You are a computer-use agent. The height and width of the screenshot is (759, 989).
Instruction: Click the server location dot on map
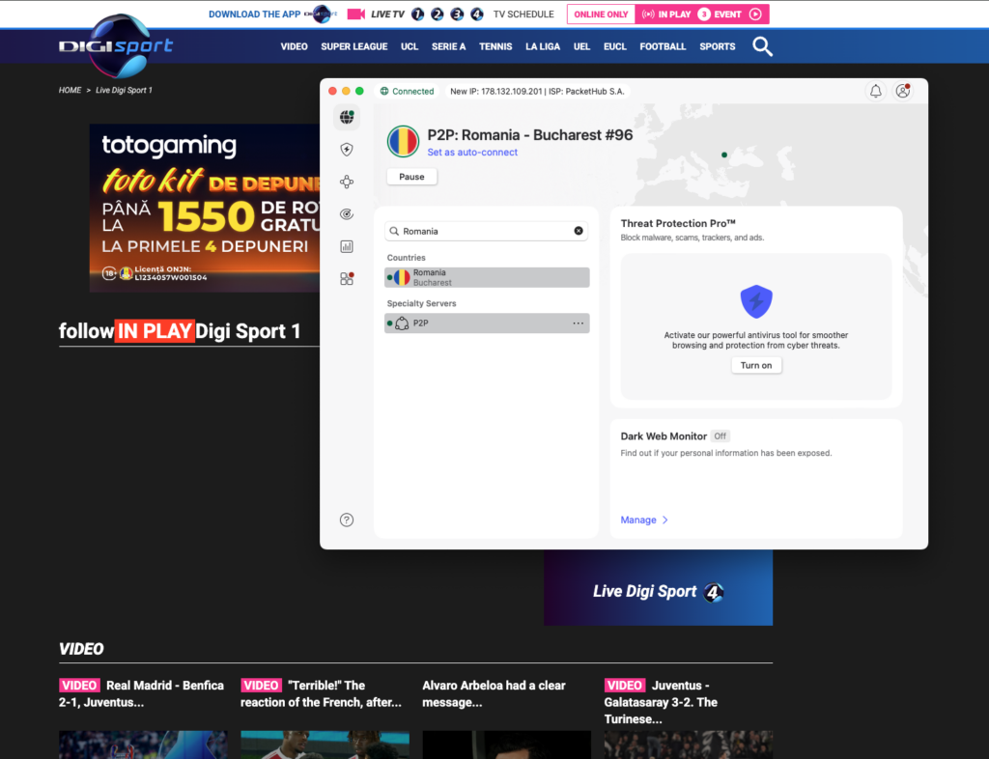pos(724,155)
